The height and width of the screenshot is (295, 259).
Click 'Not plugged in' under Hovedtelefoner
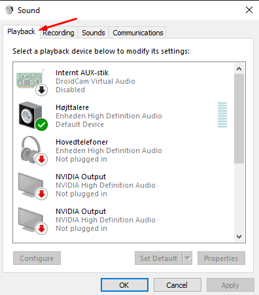81,159
